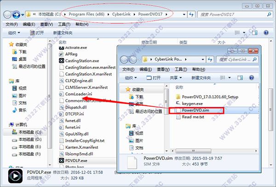
Task: Select CastingStation.exe file icon
Action: pos(61,61)
